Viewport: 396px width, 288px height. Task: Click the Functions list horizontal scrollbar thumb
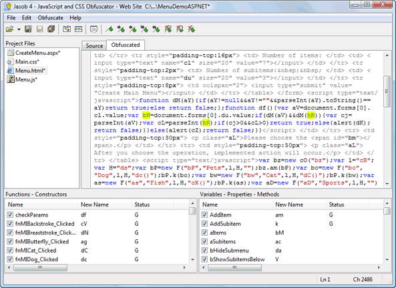pos(41,267)
